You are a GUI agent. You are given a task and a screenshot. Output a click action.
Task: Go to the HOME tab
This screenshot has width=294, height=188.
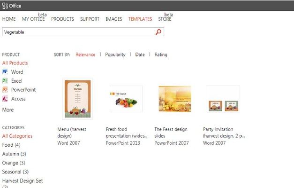(9, 19)
